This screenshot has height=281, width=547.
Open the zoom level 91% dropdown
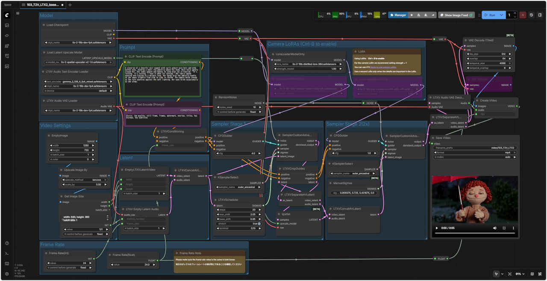point(520,274)
